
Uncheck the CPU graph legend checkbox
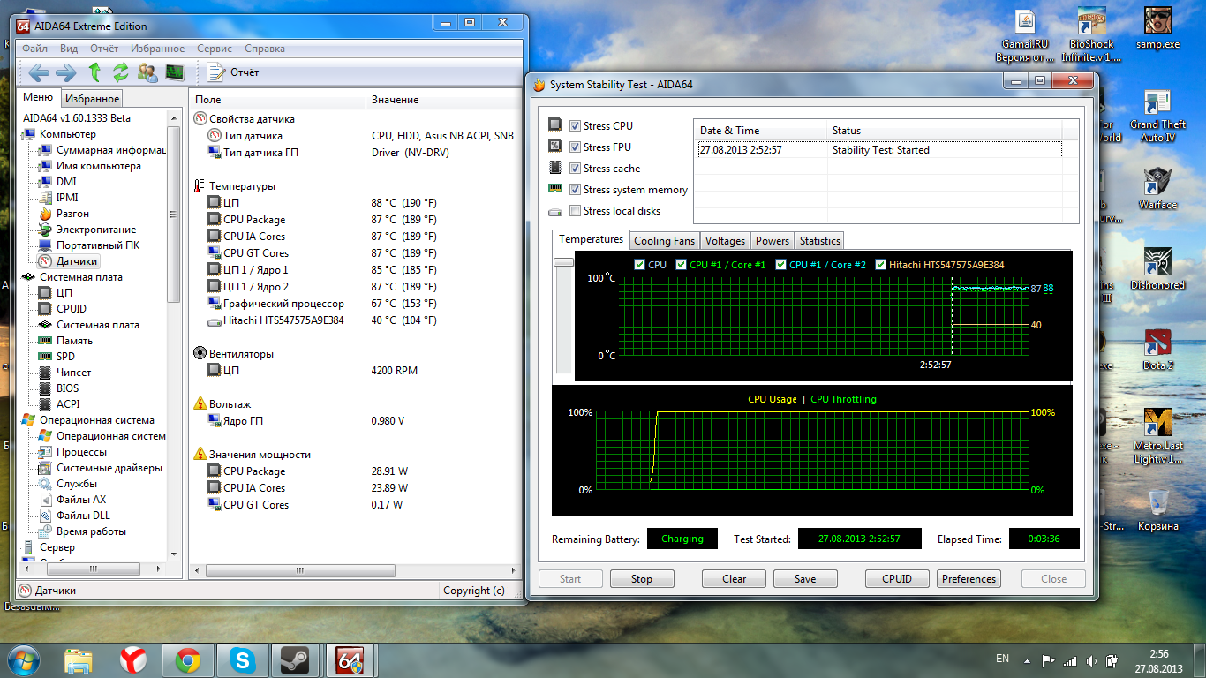pyautogui.click(x=640, y=265)
